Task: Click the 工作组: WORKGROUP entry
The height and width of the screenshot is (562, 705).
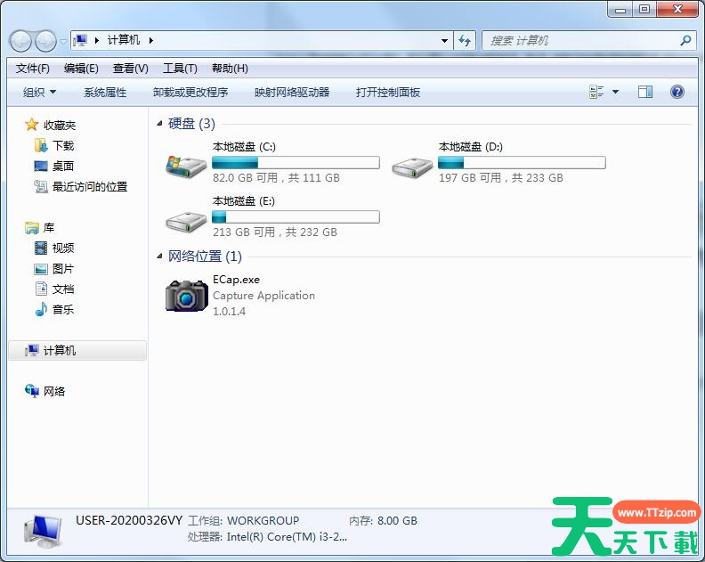Action: pos(243,521)
